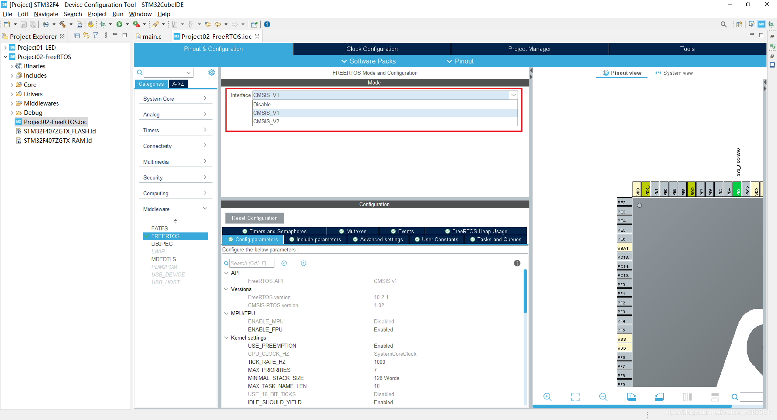Select A->Z list mode

pyautogui.click(x=178, y=84)
